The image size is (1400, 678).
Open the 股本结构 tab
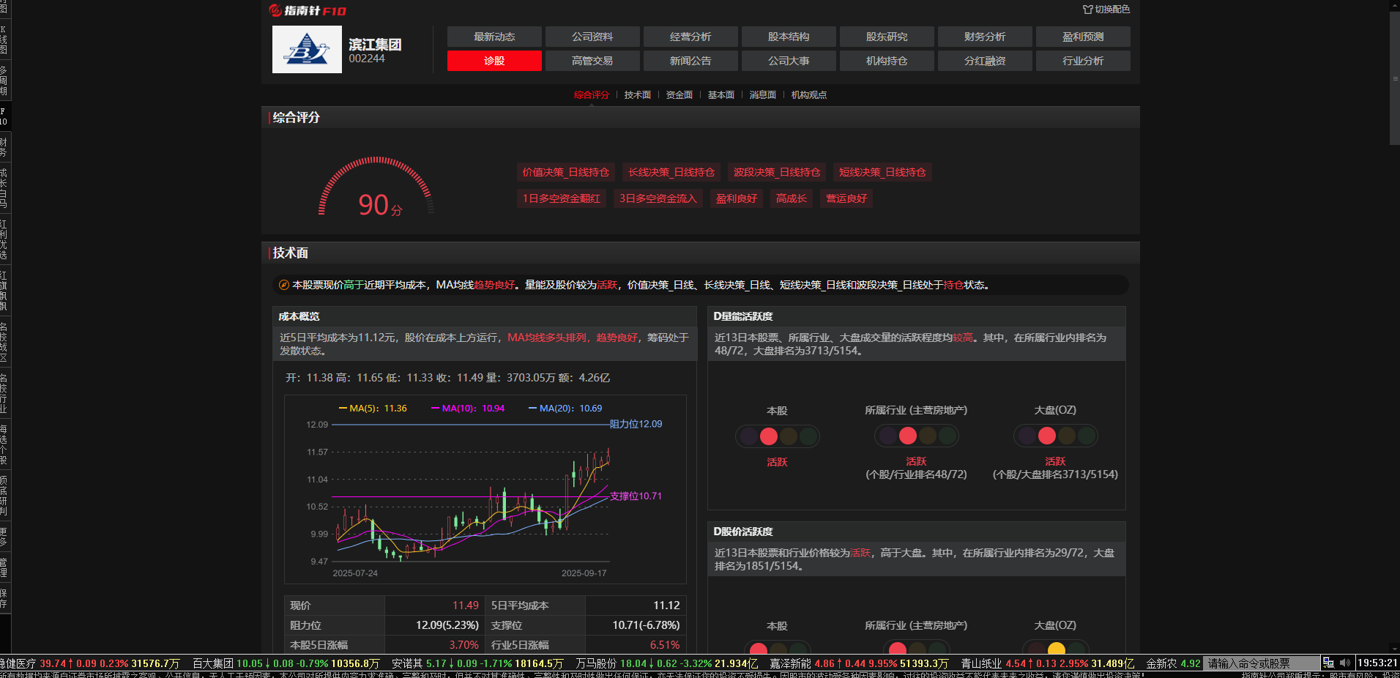(x=789, y=37)
